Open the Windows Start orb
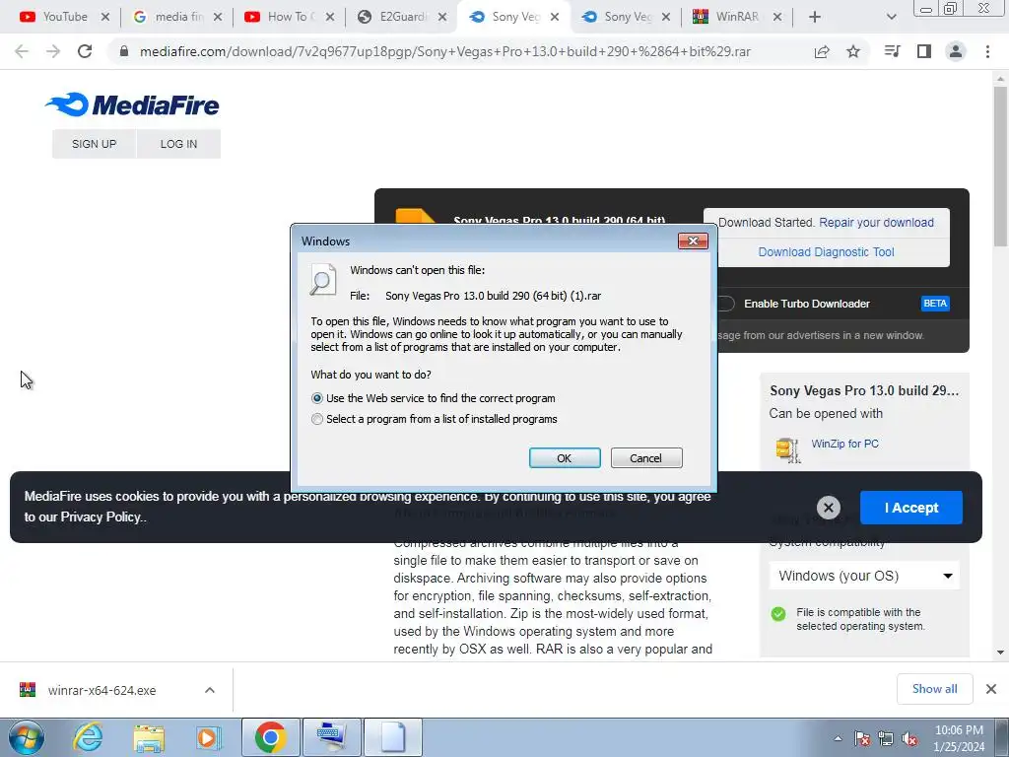 tap(26, 737)
